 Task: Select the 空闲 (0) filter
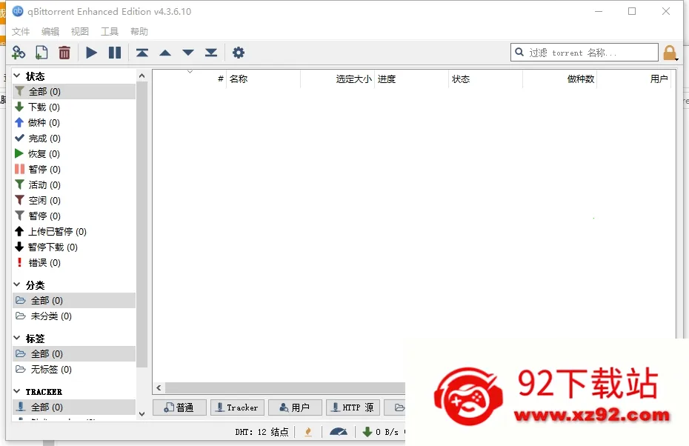point(74,200)
